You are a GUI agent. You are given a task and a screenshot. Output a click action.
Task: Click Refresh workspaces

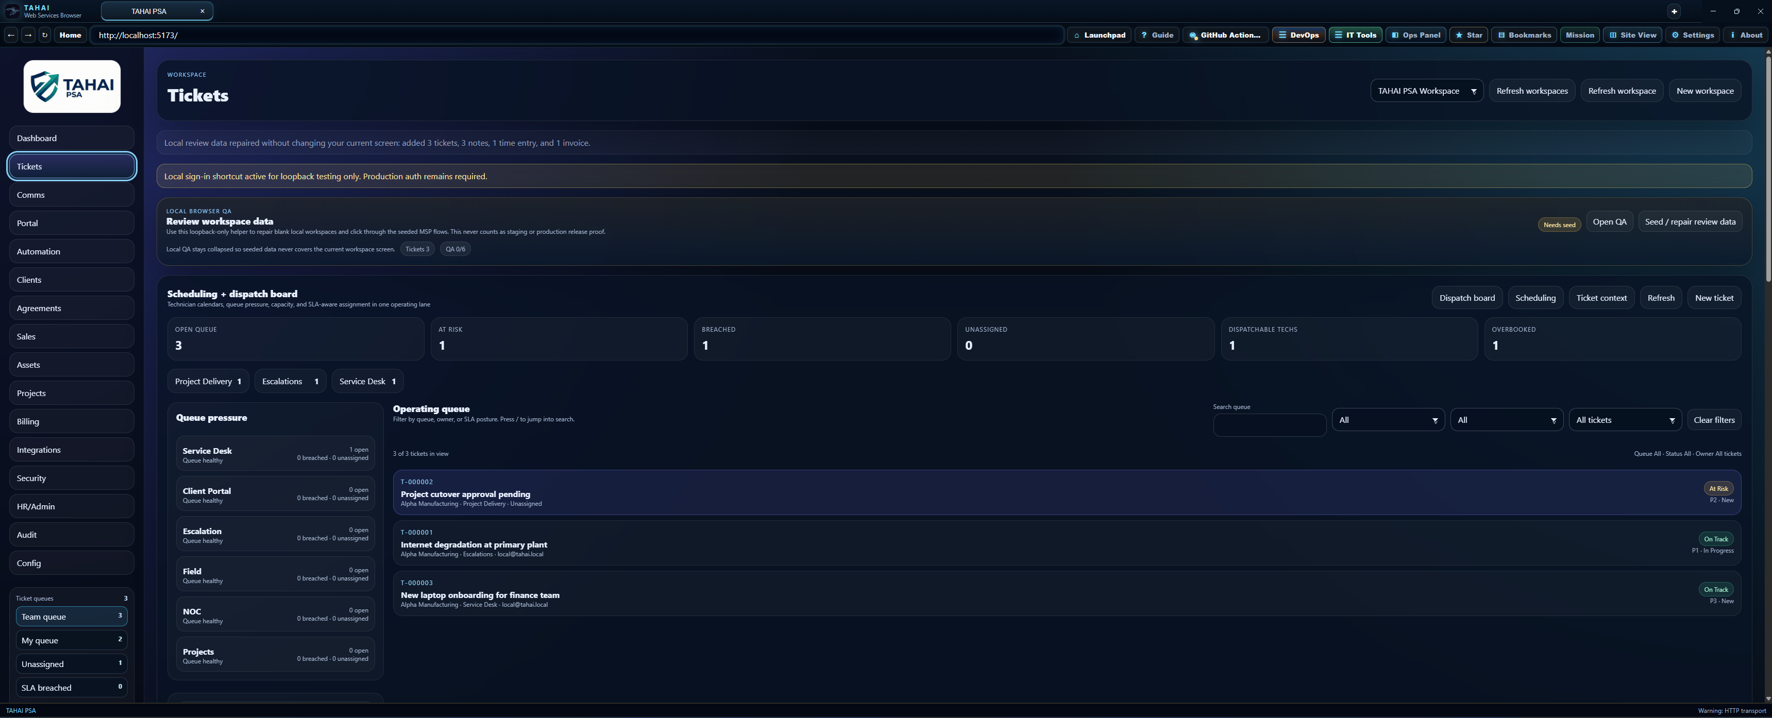[x=1532, y=91]
